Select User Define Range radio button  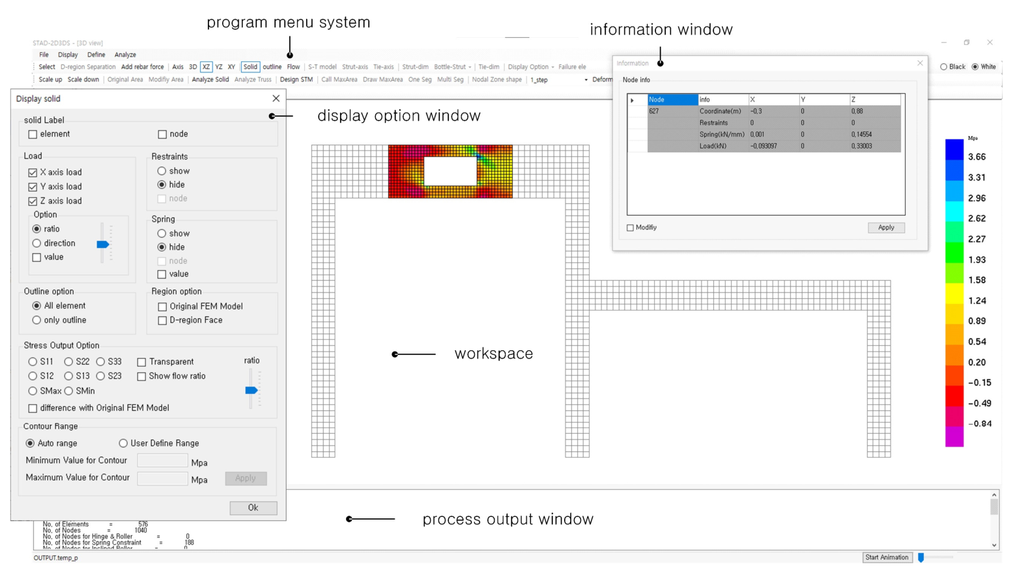123,443
